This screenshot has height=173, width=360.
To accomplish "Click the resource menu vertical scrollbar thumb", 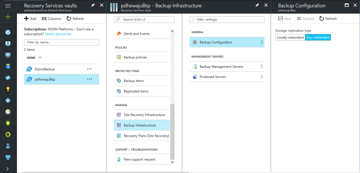I will [172, 132].
